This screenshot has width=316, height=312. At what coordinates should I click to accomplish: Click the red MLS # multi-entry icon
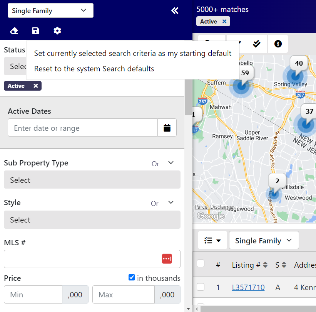coord(167,259)
